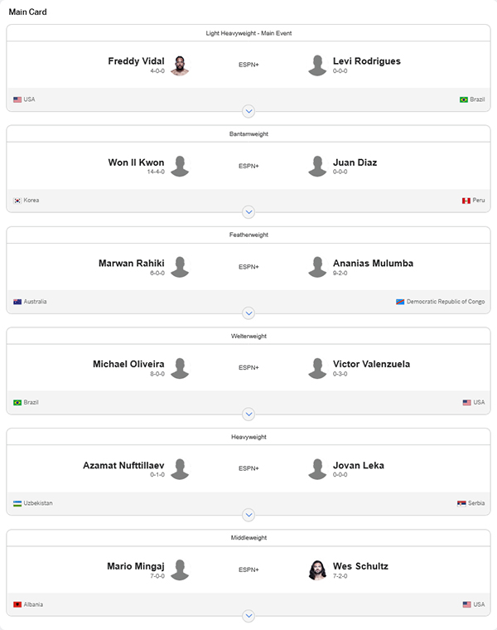This screenshot has height=630, width=497.
Task: Open Ananias Mulumba fighter profile
Action: pos(373,264)
